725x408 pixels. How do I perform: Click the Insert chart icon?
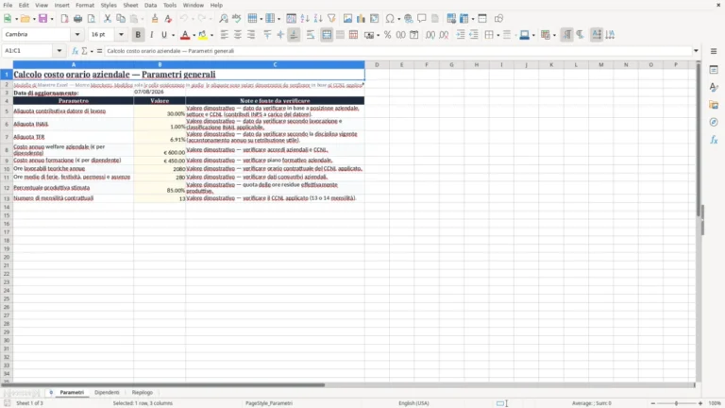pos(362,19)
